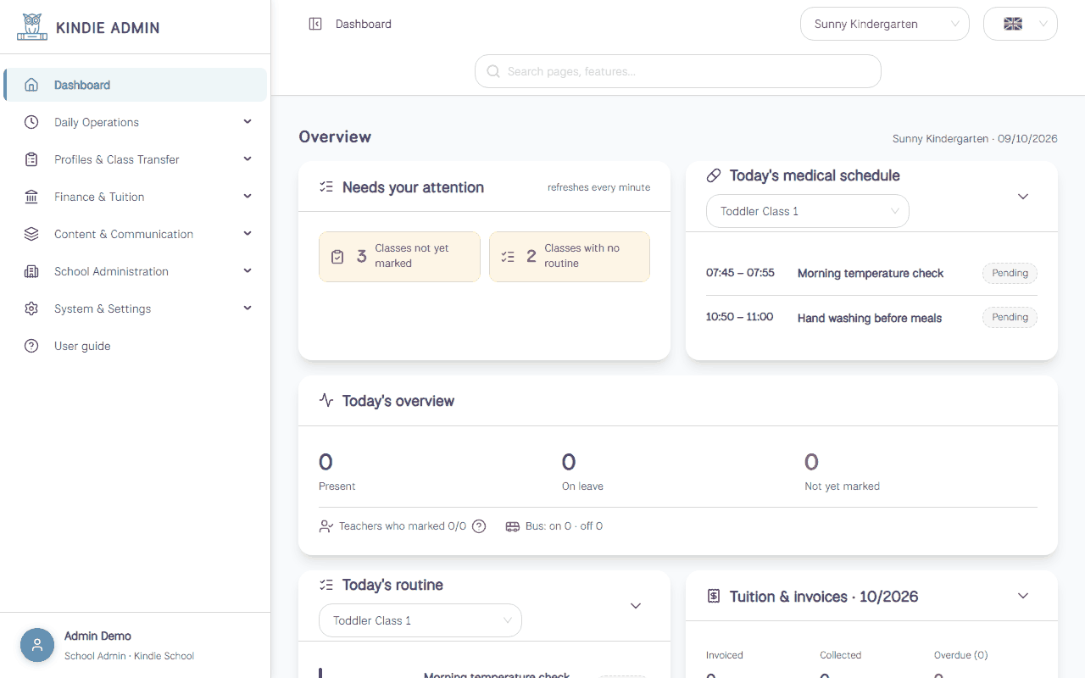Viewport: 1085px width, 678px height.
Task: Collapse Today's medical schedule card chevron
Action: coord(1023,197)
